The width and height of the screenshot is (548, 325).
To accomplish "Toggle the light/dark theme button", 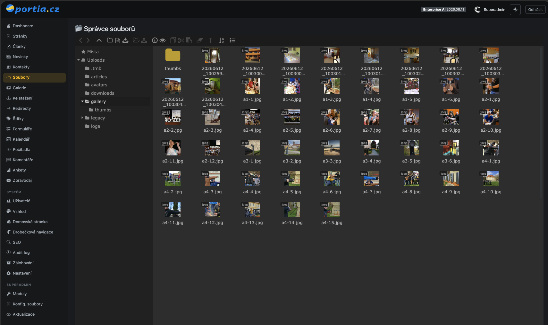I will coord(515,9).
